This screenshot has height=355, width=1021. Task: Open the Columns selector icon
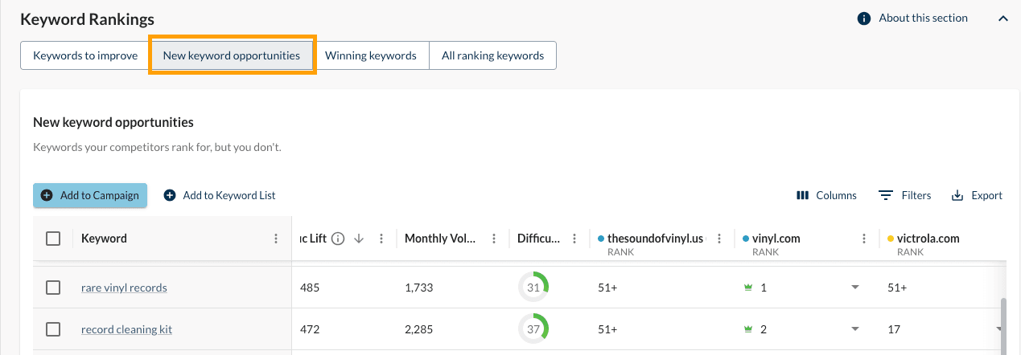[802, 195]
